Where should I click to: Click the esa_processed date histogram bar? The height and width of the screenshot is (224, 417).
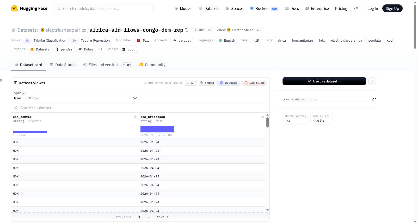click(157, 129)
